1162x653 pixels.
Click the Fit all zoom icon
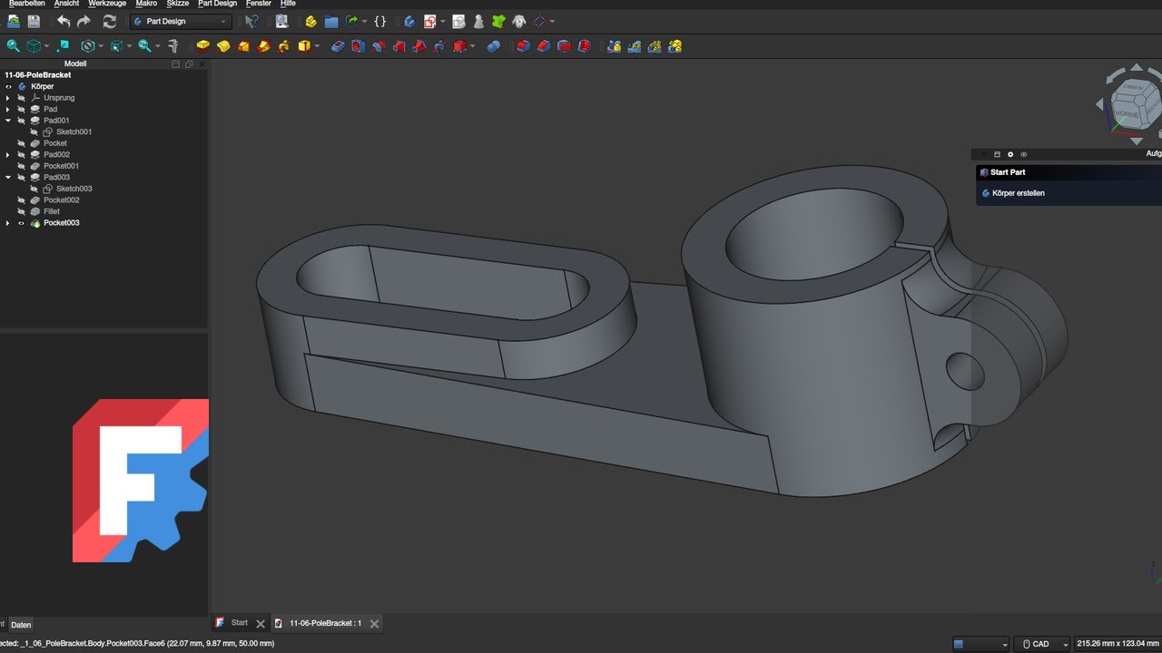[13, 45]
